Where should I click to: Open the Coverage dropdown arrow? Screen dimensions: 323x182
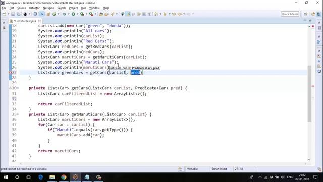86,14
